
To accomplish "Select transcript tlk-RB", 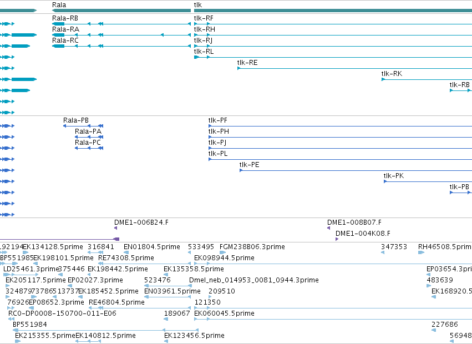I will click(x=460, y=85).
